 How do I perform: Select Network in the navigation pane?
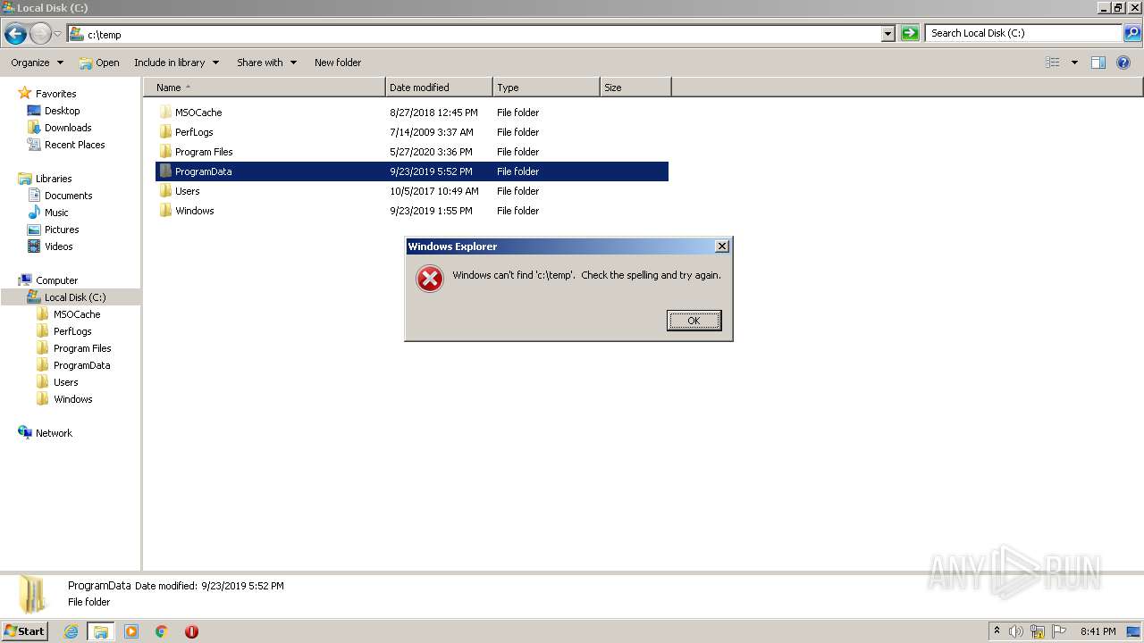[54, 433]
